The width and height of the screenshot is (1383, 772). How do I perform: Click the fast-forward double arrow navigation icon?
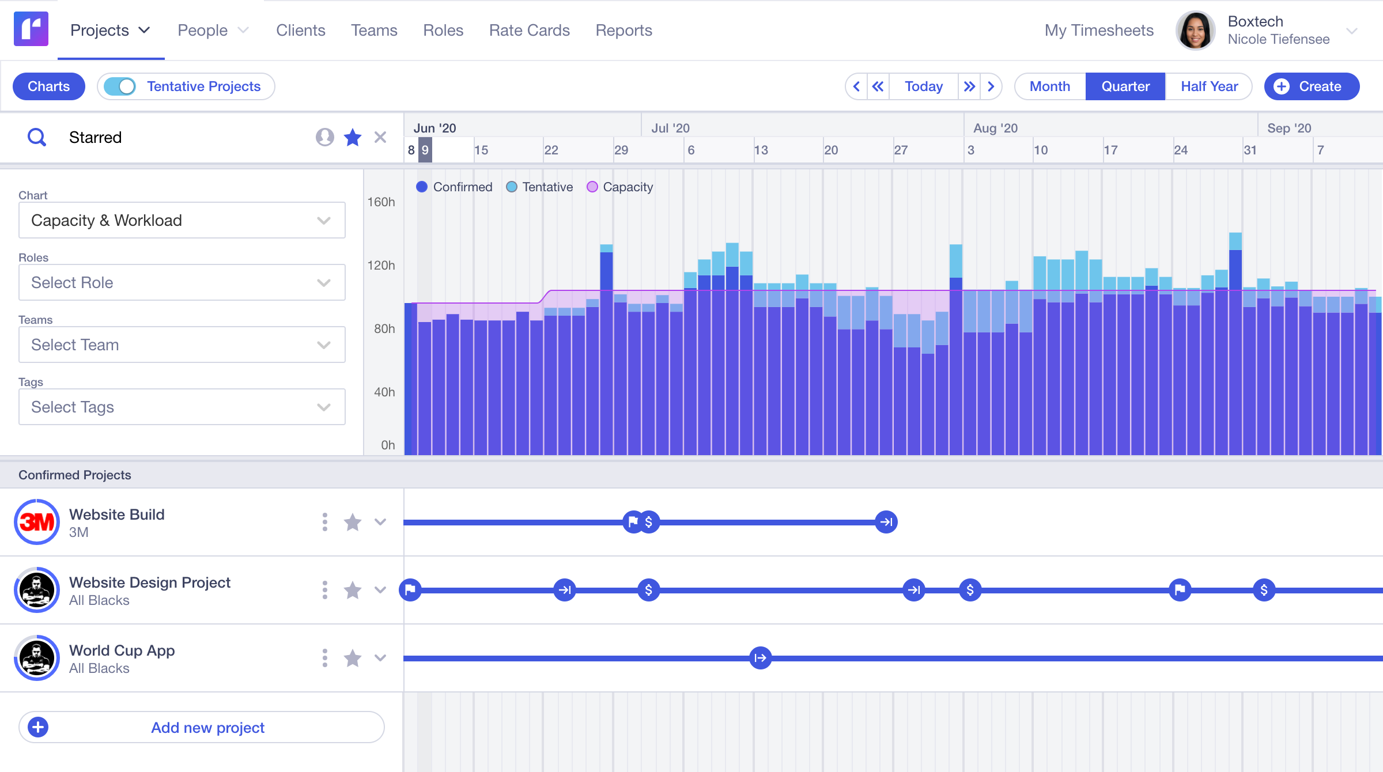970,86
